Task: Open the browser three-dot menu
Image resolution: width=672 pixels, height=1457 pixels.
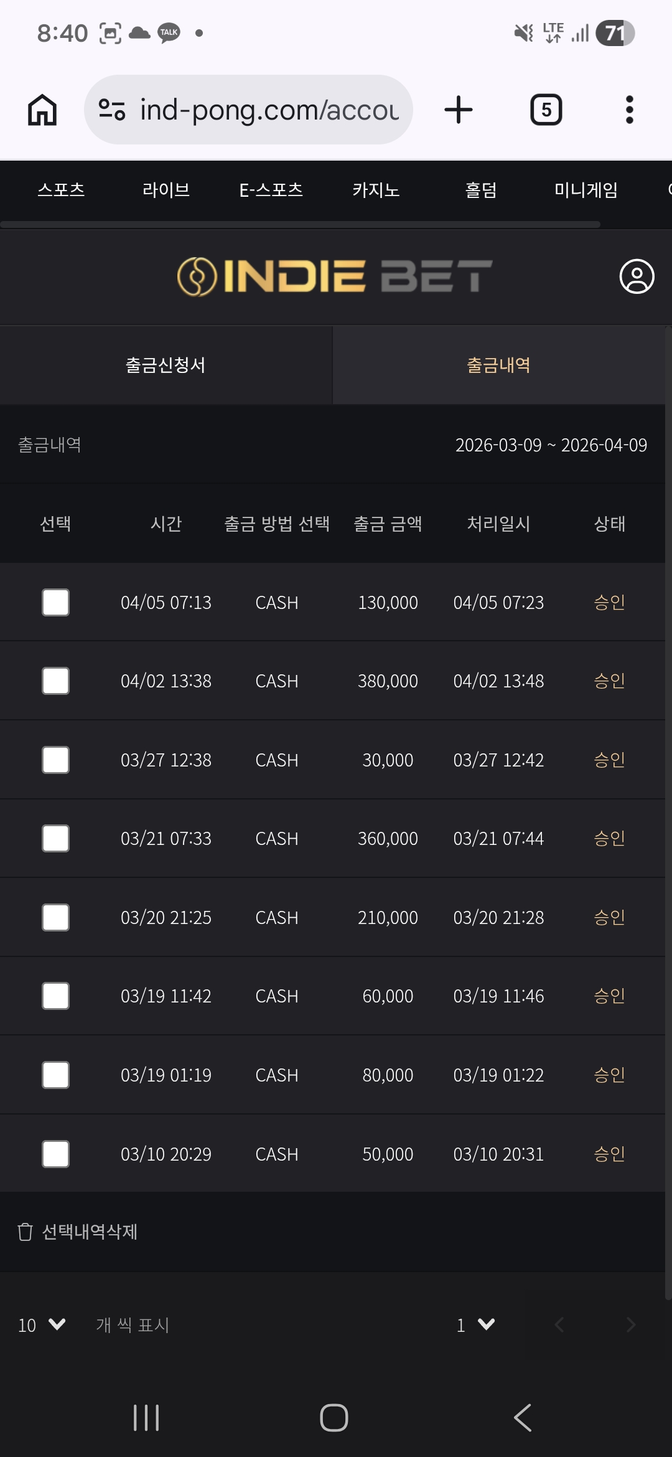Action: tap(629, 110)
